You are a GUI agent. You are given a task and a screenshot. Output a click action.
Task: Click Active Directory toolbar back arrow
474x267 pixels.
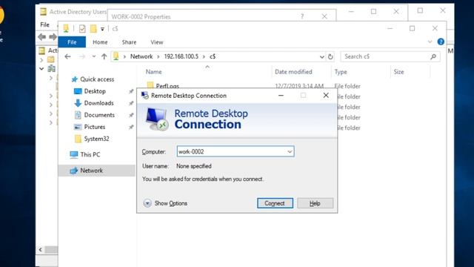click(42, 37)
